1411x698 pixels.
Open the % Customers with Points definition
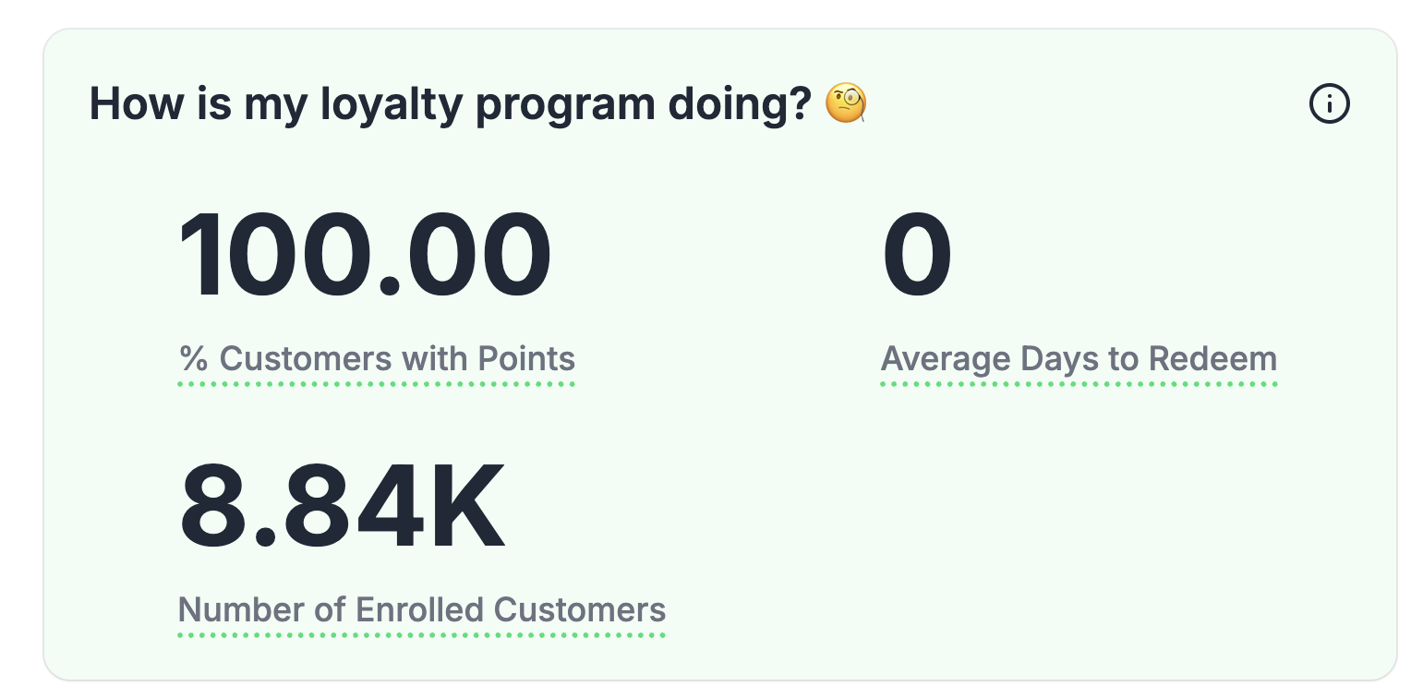[376, 359]
